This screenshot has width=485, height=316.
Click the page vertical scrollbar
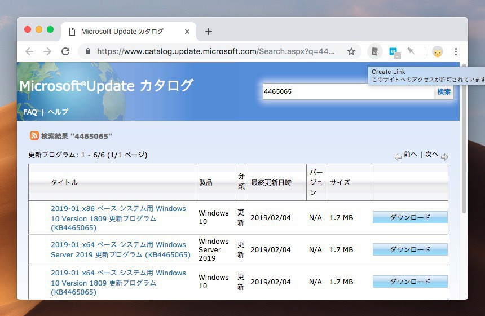pyautogui.click(x=464, y=139)
